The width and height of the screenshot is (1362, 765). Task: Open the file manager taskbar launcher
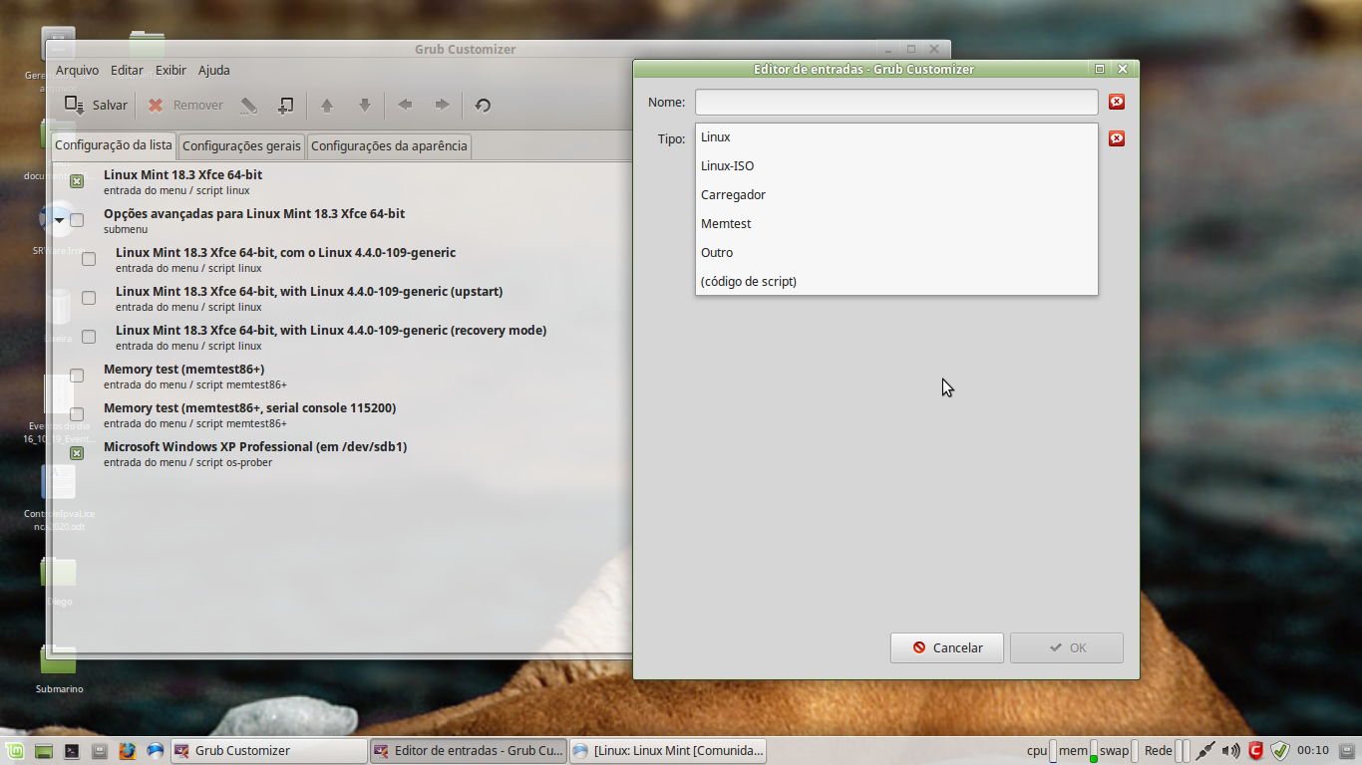coord(99,751)
